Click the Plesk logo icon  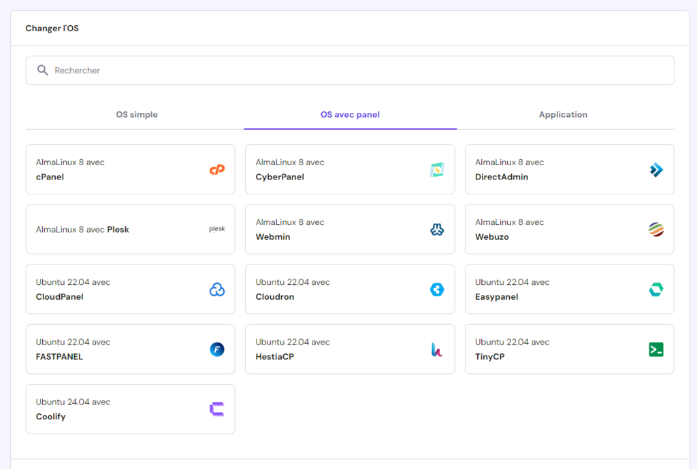click(216, 229)
